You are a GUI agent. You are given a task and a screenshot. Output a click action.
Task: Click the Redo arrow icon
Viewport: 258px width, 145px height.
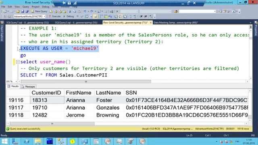click(x=92, y=11)
